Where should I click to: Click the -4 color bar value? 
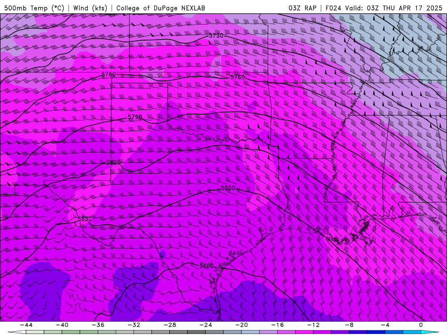click(386, 325)
